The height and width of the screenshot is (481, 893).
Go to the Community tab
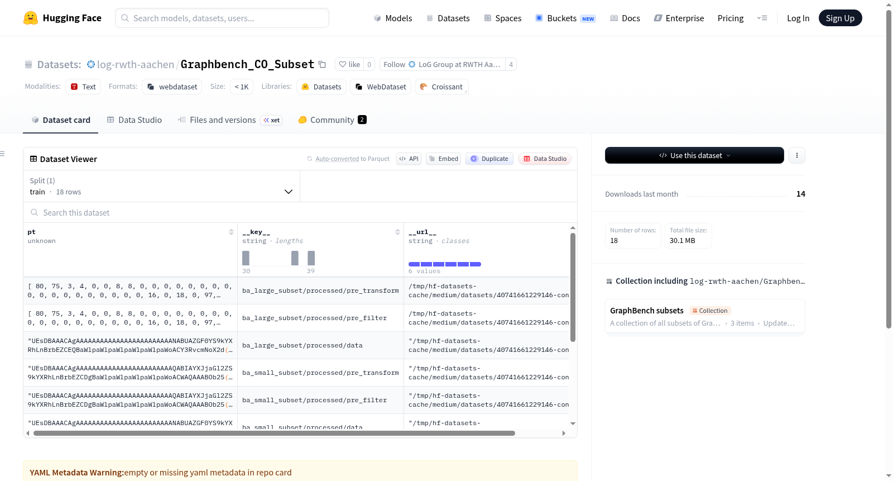[333, 120]
